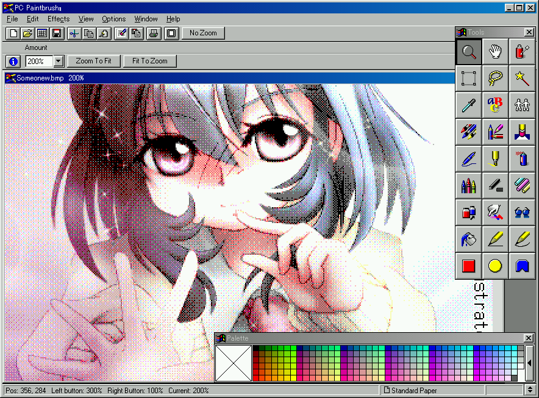This screenshot has height=398, width=539.
Task: Click the Cut scissors toolbar icon
Action: [x=74, y=34]
